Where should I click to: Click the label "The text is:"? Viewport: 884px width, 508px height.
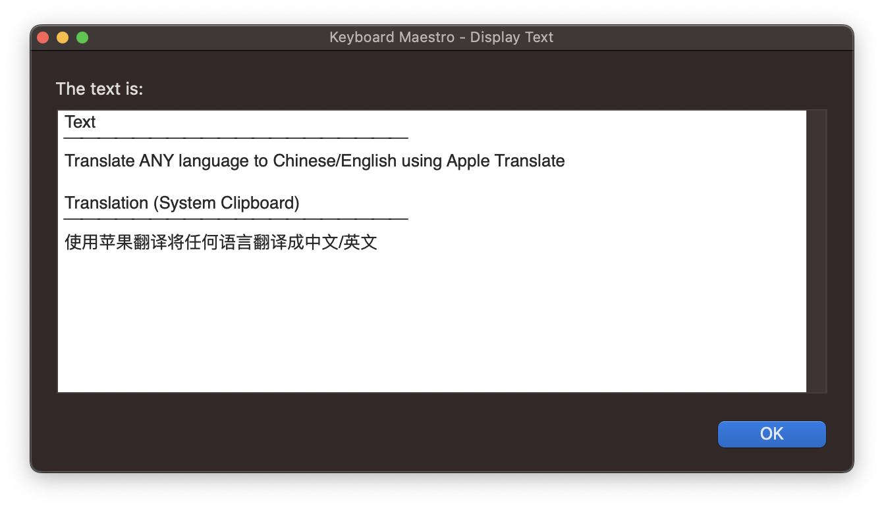(99, 89)
